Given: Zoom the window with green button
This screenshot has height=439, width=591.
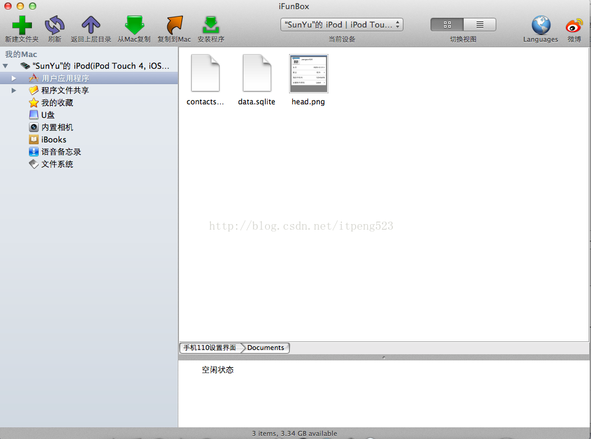Looking at the screenshot, I should [x=33, y=6].
